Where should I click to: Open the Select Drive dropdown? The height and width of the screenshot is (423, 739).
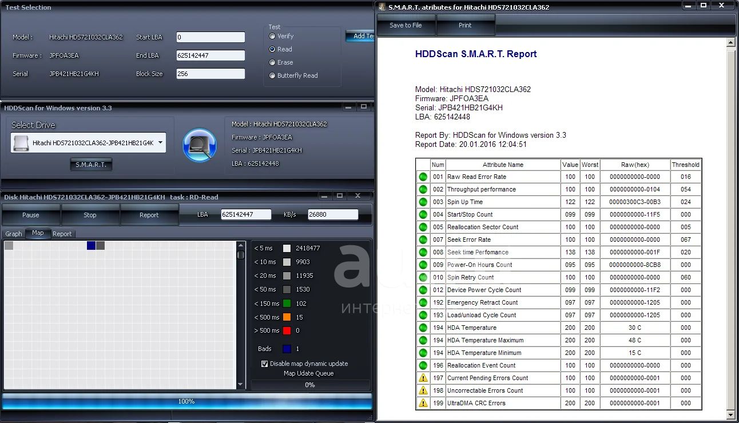160,143
